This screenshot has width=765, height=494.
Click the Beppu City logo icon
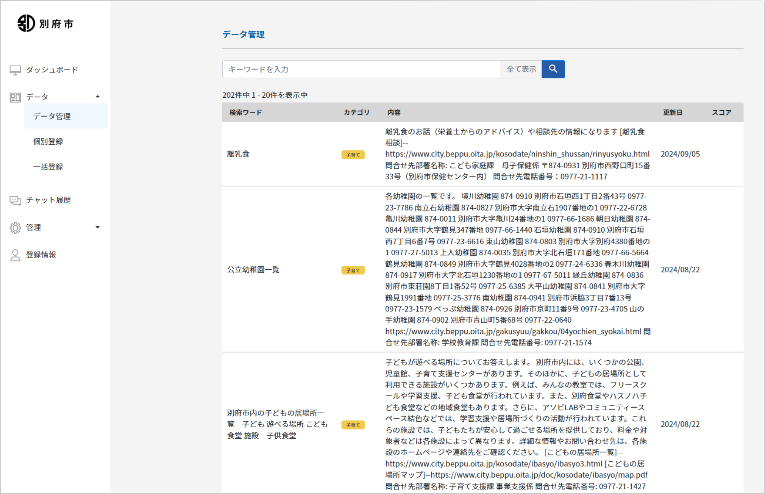click(26, 23)
